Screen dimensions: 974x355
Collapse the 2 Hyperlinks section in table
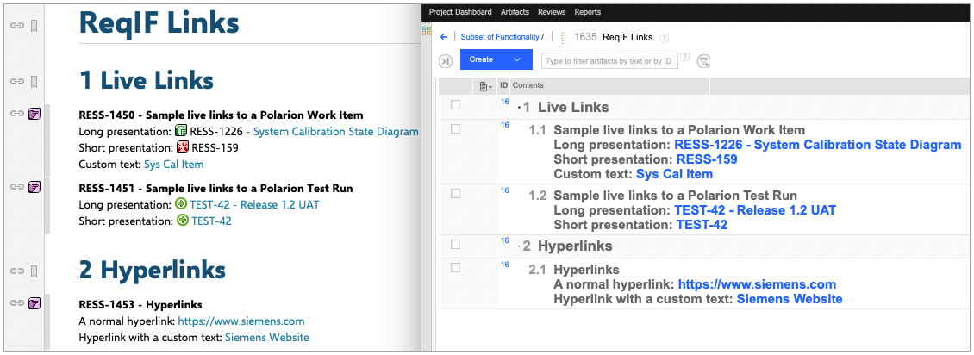519,246
